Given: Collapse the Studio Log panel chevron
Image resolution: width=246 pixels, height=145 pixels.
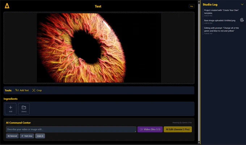Looking at the screenshot, I should (x=242, y=5).
